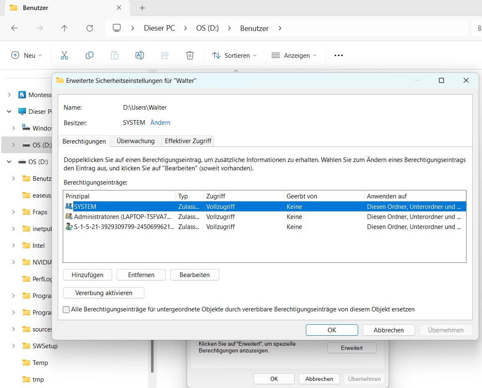Click the Fraps folder icon in tree
The height and width of the screenshot is (388, 482).
[26, 212]
